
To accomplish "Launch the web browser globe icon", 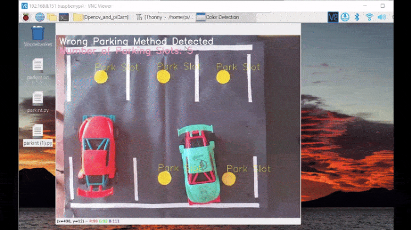I will click(40, 17).
